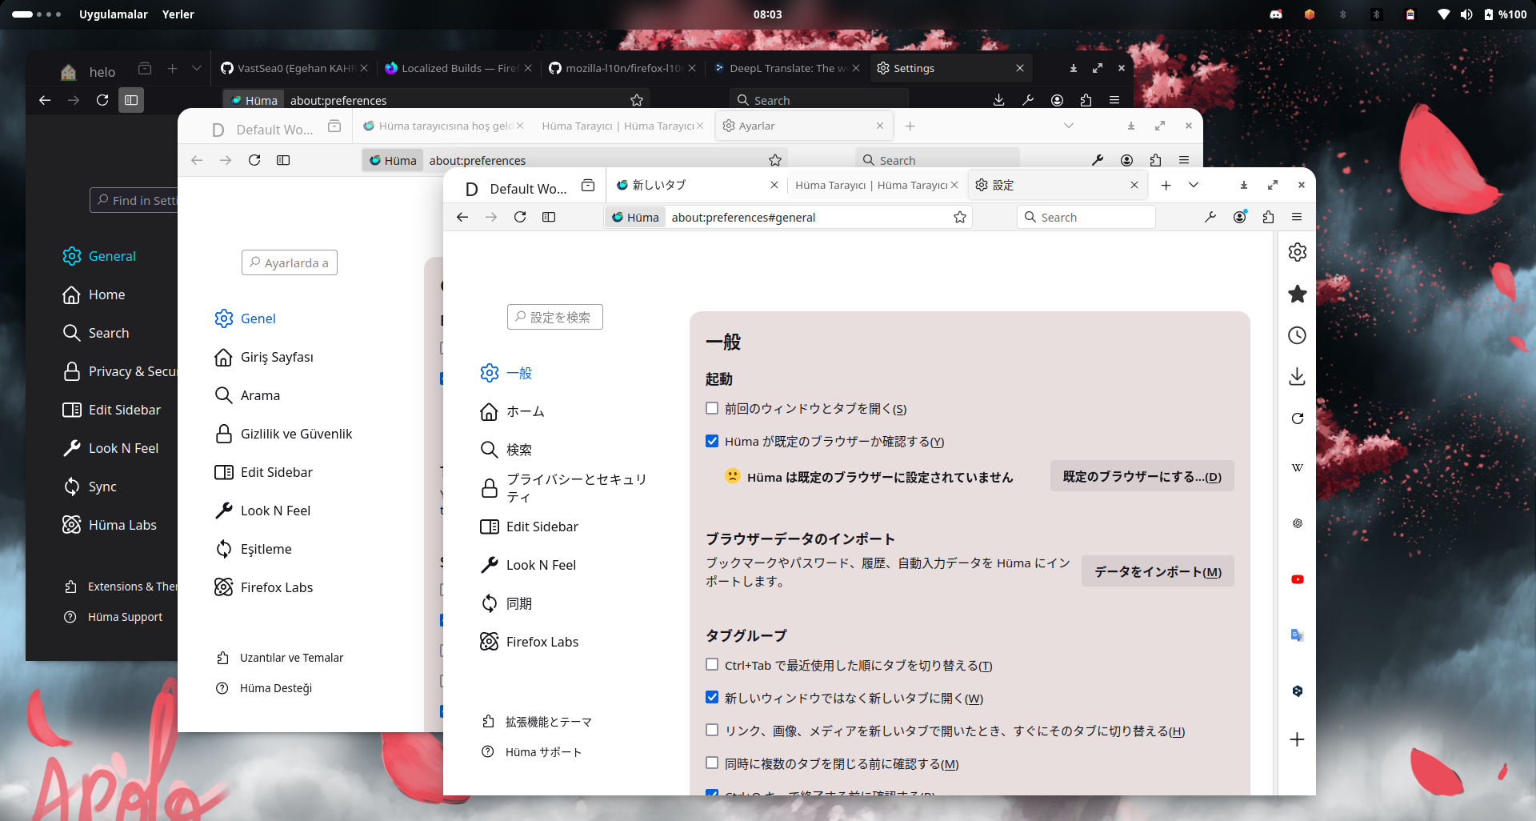The height and width of the screenshot is (821, 1536).
Task: Enable リンク、画像、メディアを新しいタブで開いたとき checkbox
Action: click(712, 730)
